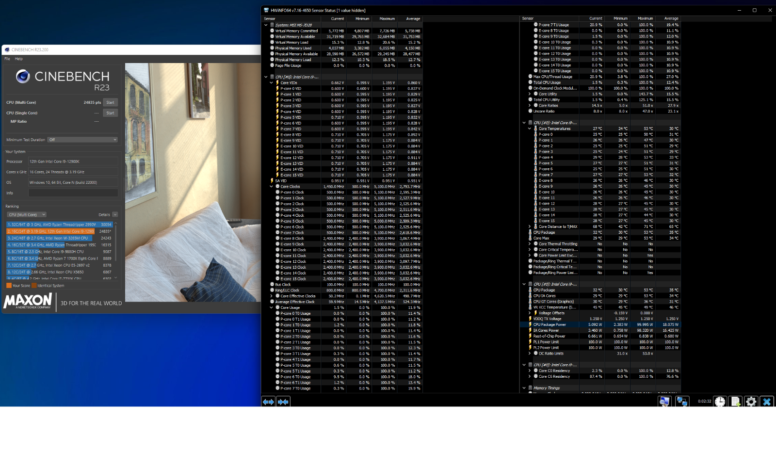Open the Minimum Test Duration dropdown

[82, 140]
